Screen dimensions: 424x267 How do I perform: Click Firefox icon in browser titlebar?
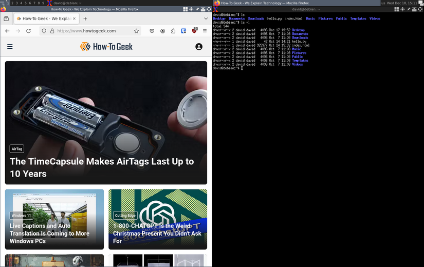coord(3,9)
